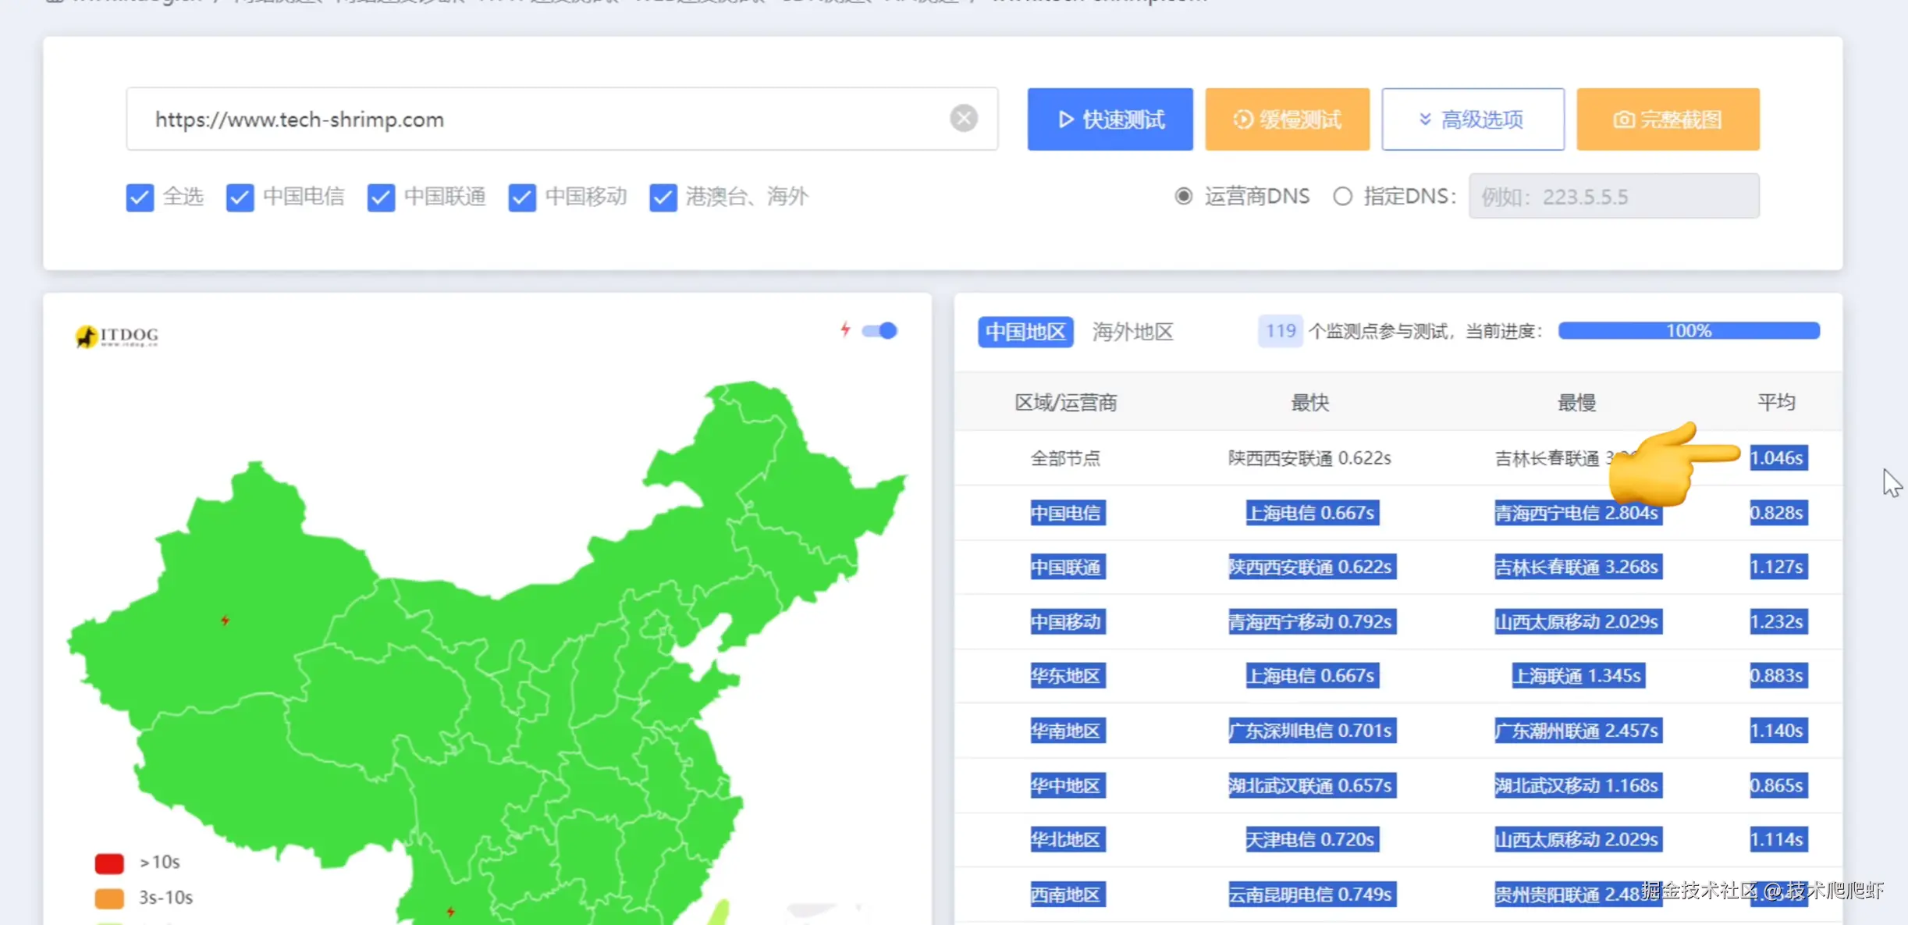Focus the custom DNS input field

point(1614,197)
